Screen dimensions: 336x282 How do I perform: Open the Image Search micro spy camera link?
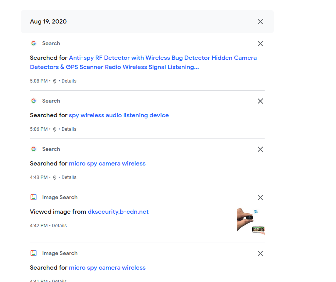107,268
